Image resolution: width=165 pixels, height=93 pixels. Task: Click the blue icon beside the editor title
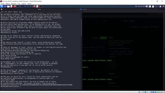tap(81, 9)
